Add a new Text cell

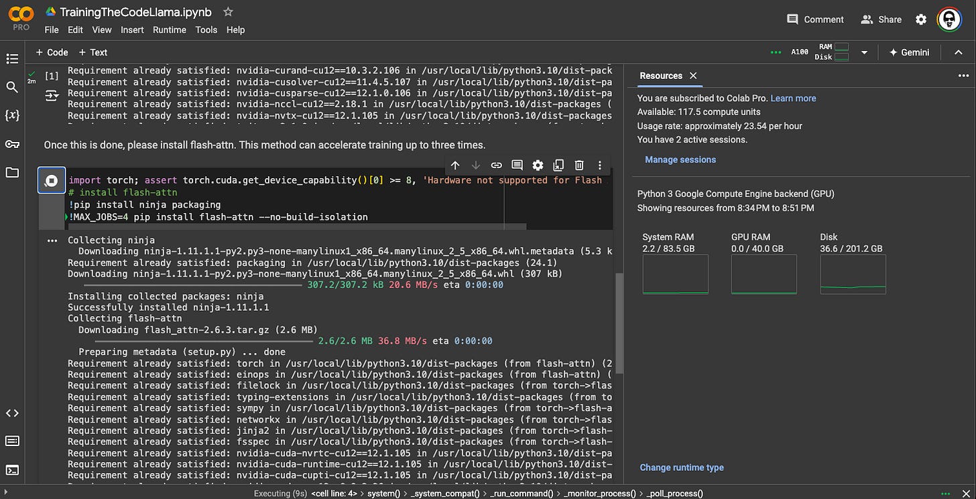click(x=93, y=52)
